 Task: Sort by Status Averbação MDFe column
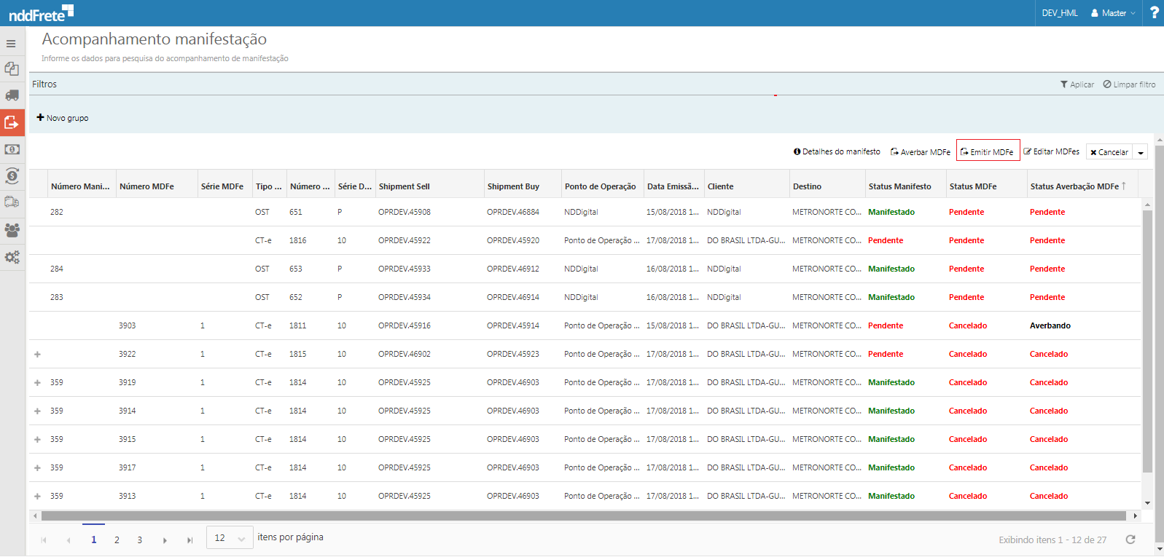click(1074, 186)
